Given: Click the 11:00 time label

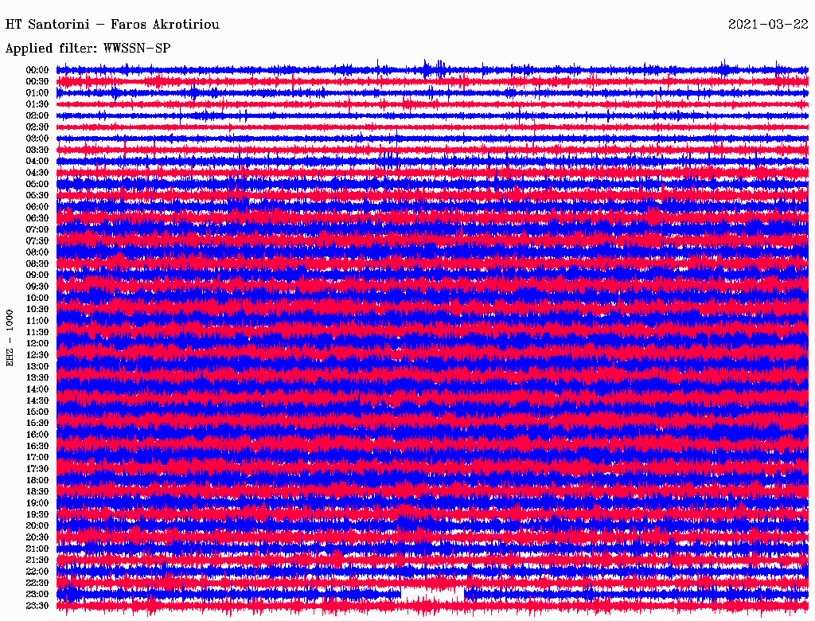Looking at the screenshot, I should [37, 321].
